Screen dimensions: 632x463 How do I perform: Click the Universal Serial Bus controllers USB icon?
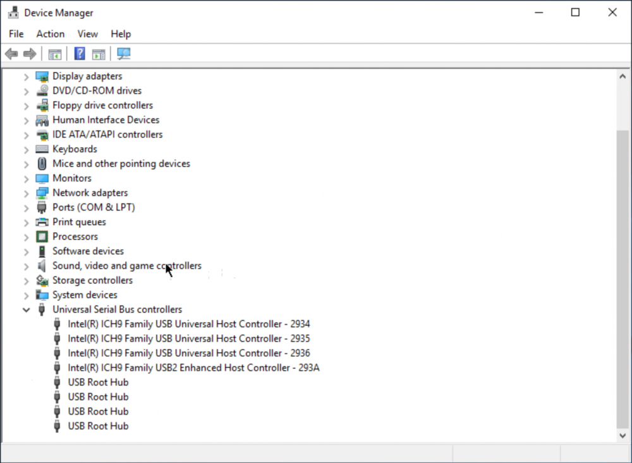tap(42, 310)
